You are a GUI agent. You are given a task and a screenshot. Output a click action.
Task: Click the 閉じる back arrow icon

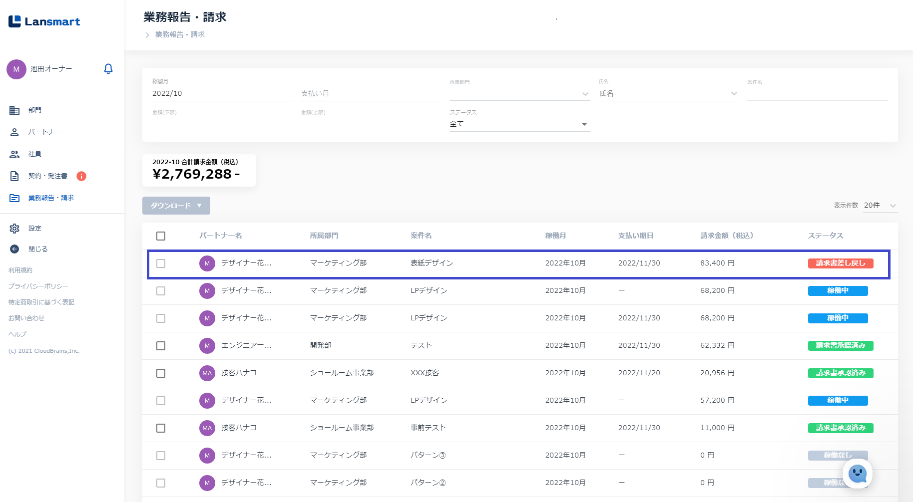point(14,249)
